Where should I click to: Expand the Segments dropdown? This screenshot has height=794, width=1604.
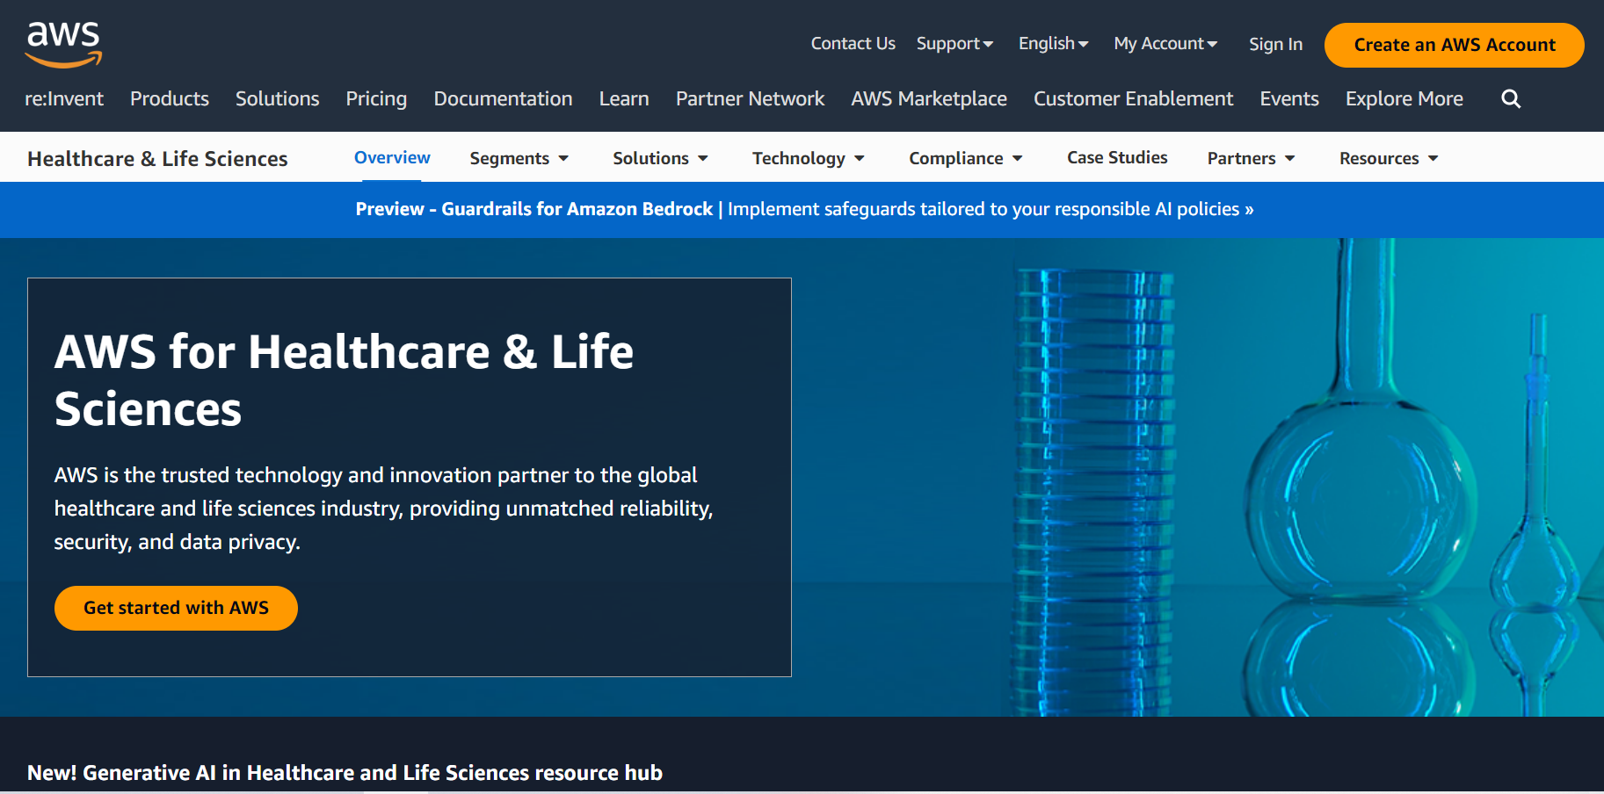(519, 159)
